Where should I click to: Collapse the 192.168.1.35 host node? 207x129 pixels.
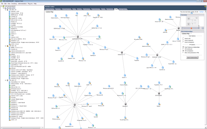coord(6,10)
